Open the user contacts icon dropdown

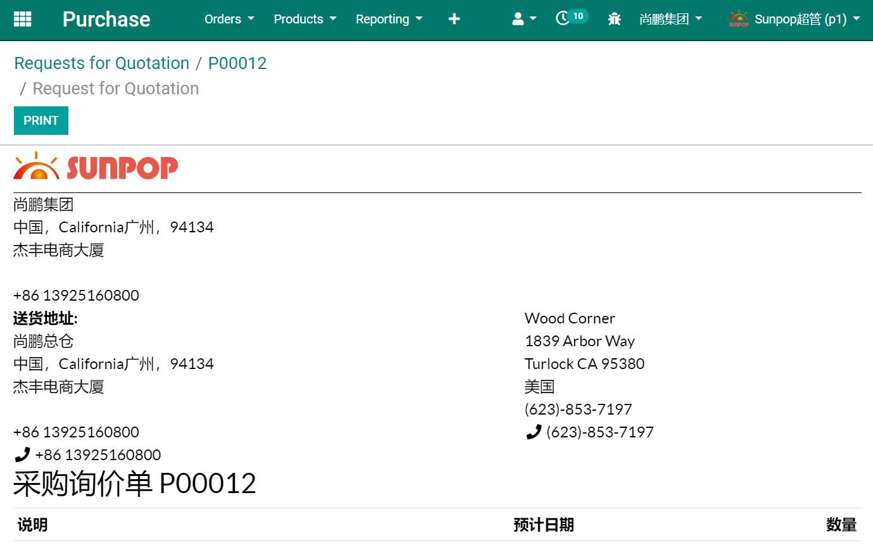(x=524, y=19)
